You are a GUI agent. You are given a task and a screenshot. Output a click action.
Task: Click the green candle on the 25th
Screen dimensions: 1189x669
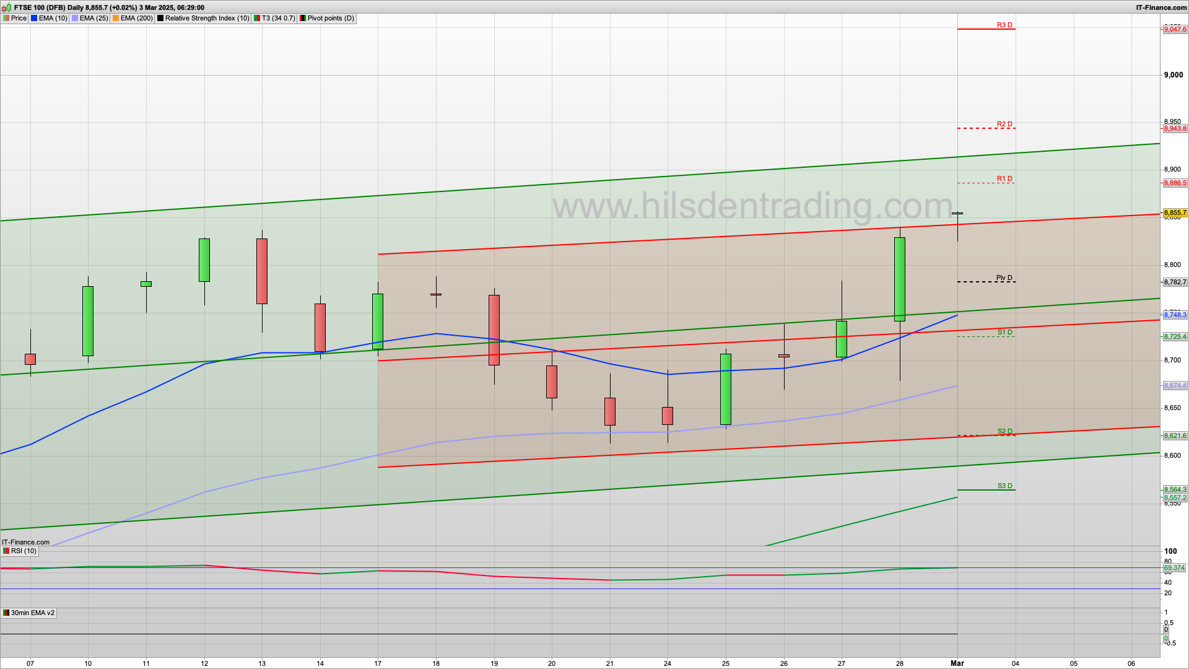tap(726, 390)
